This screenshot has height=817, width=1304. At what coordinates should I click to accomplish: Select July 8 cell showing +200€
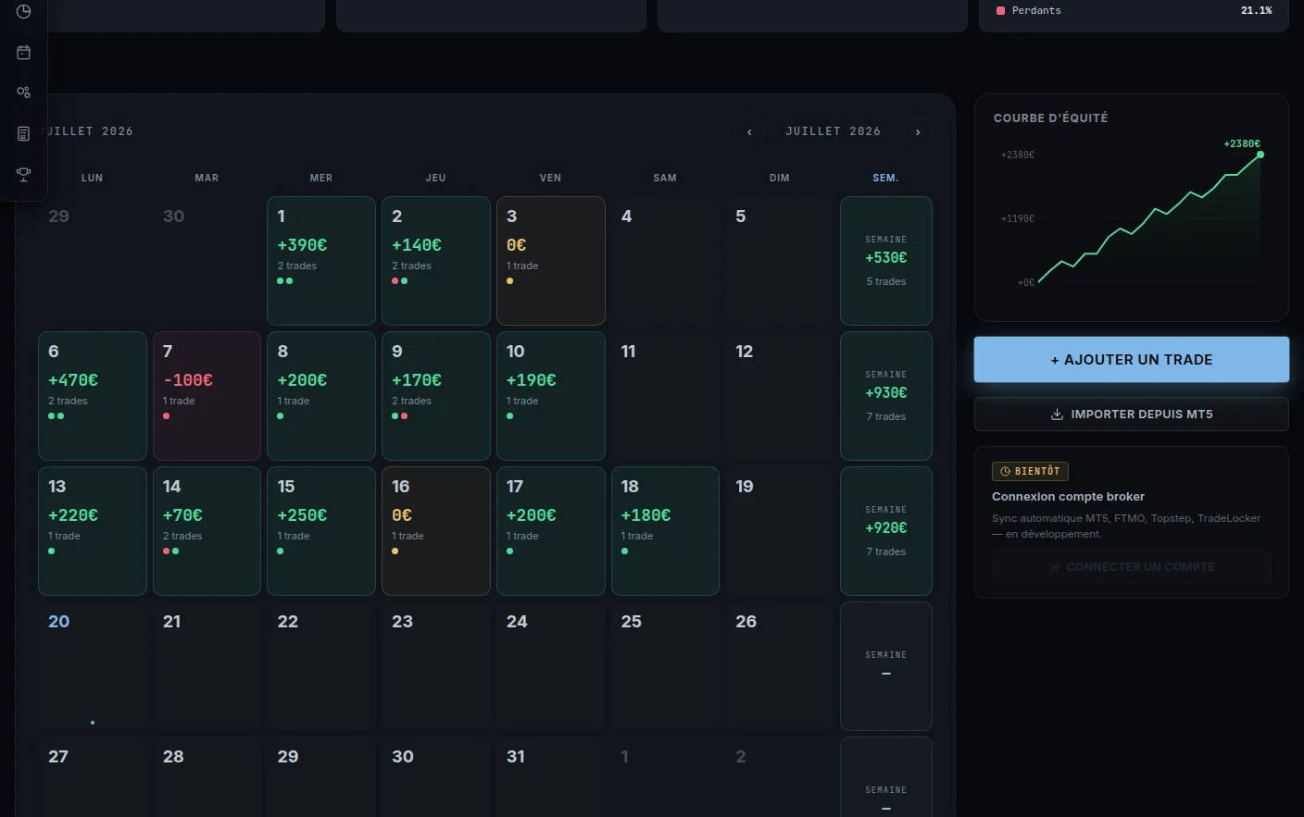pyautogui.click(x=321, y=396)
